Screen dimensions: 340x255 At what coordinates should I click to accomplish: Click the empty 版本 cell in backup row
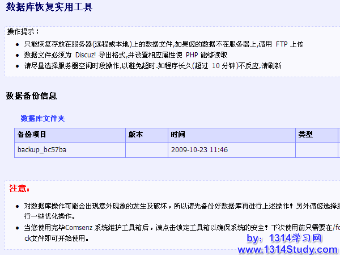146,150
